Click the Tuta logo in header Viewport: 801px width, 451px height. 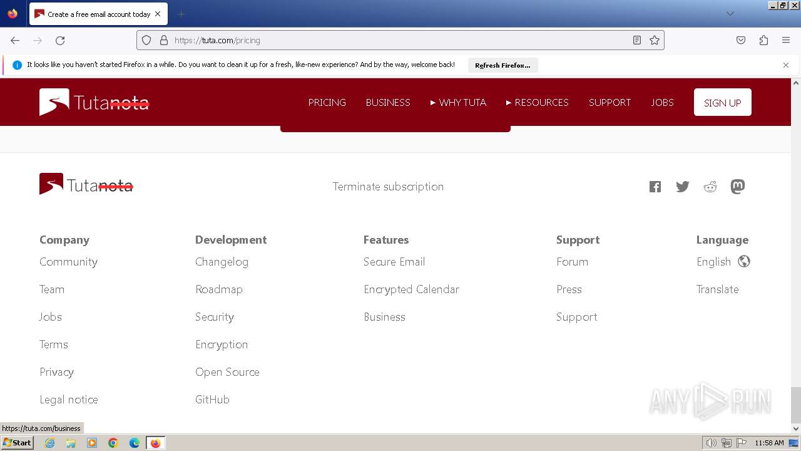(x=94, y=102)
